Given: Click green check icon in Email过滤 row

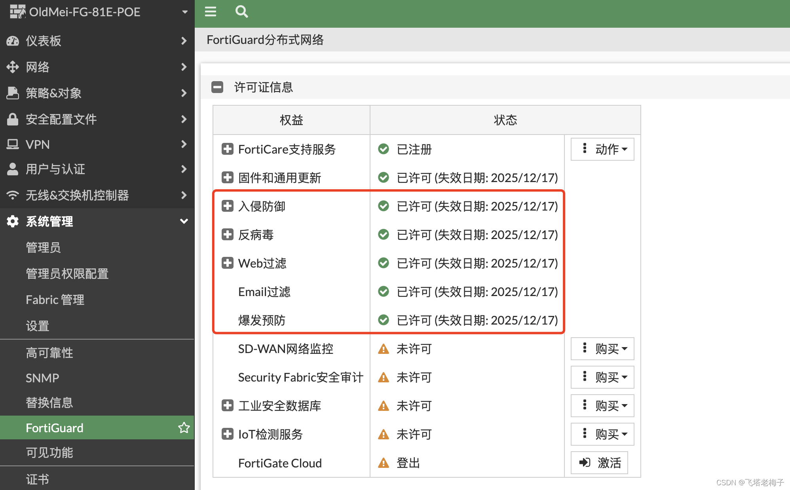Looking at the screenshot, I should click(384, 292).
